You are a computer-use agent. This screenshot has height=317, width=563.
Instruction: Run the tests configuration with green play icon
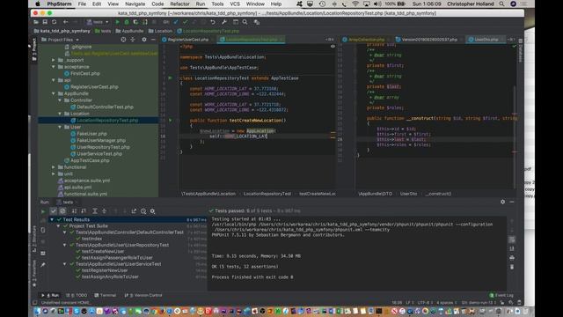(117, 22)
